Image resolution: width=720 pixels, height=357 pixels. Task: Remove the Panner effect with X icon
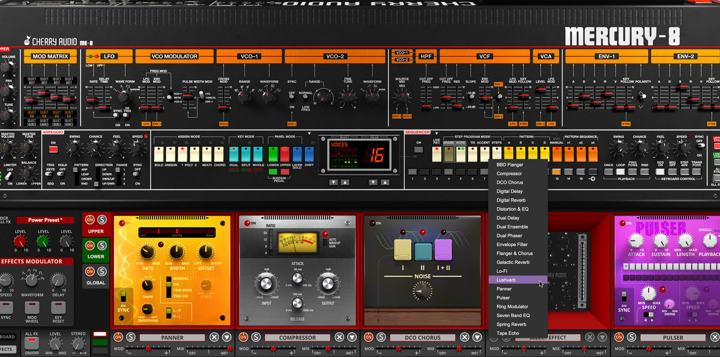coord(214,337)
